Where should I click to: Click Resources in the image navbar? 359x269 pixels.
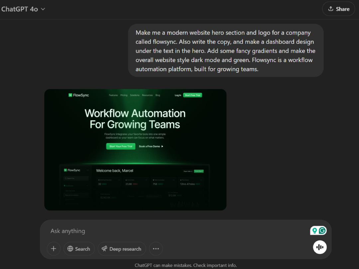[x=147, y=95]
